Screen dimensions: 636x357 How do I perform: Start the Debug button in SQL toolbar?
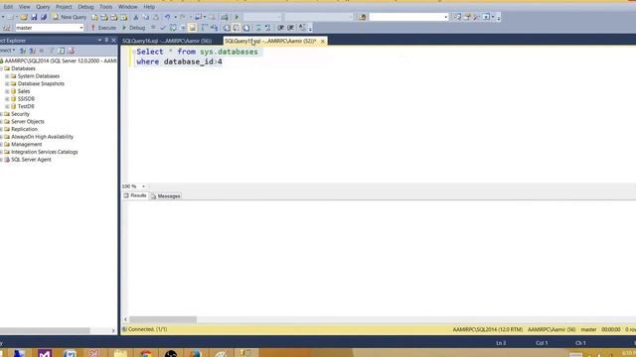[133, 28]
